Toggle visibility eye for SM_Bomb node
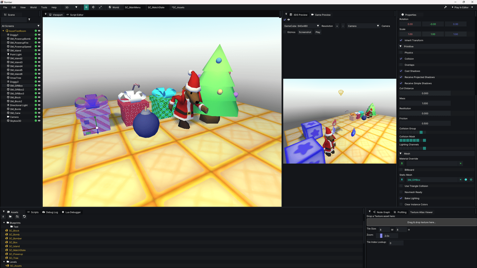Viewport: 477px width, 268px height. pos(39,109)
